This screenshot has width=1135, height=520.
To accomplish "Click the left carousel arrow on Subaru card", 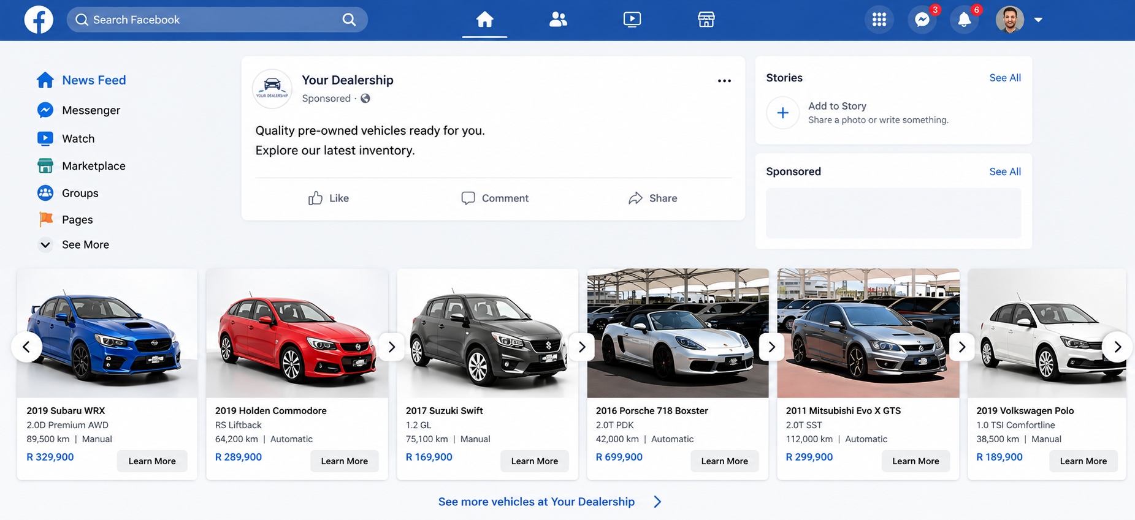I will tap(26, 347).
